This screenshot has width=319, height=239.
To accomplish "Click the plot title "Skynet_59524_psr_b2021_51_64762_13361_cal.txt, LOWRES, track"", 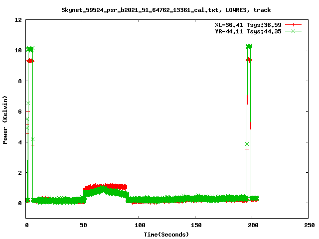I will coord(166,10).
